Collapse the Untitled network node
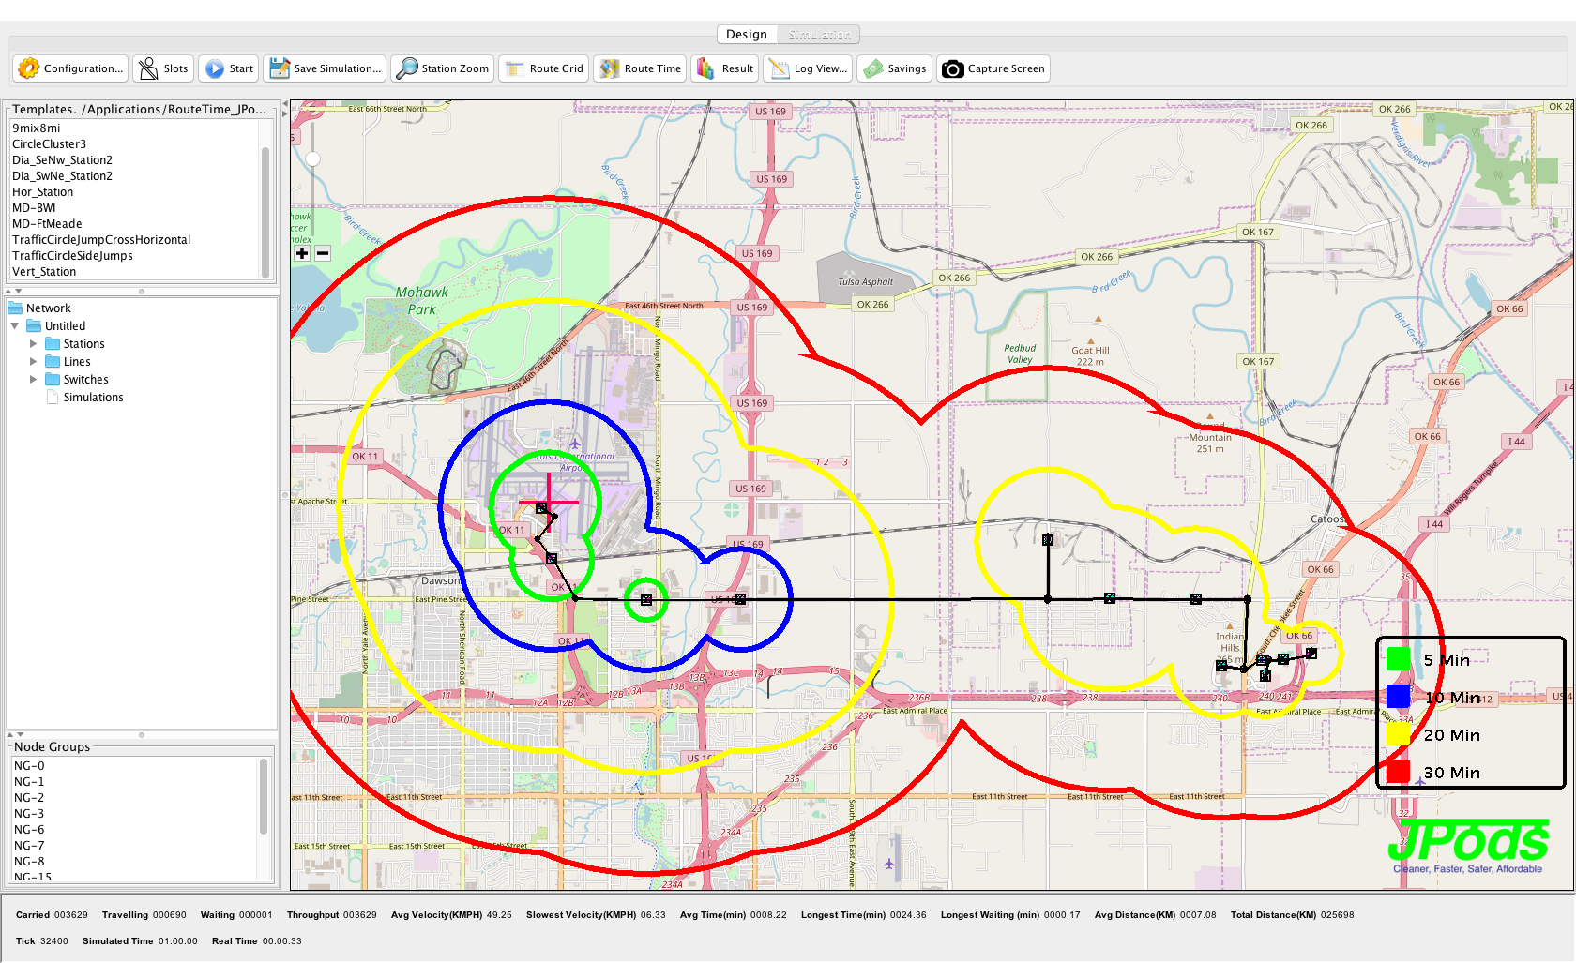Viewport: 1576px width, 963px height. [x=15, y=326]
